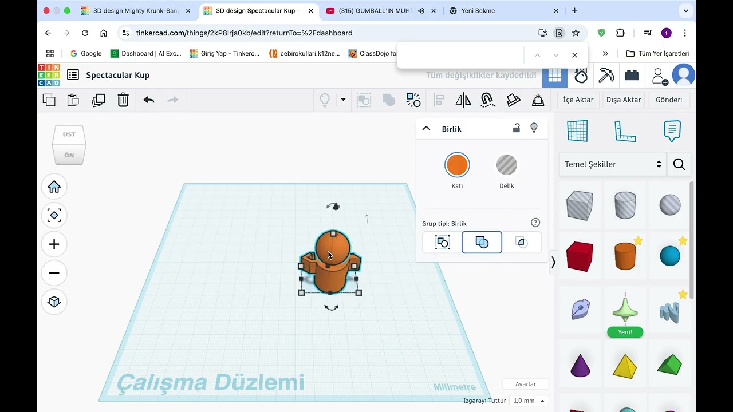Open Grup tipi help question mark

[535, 223]
